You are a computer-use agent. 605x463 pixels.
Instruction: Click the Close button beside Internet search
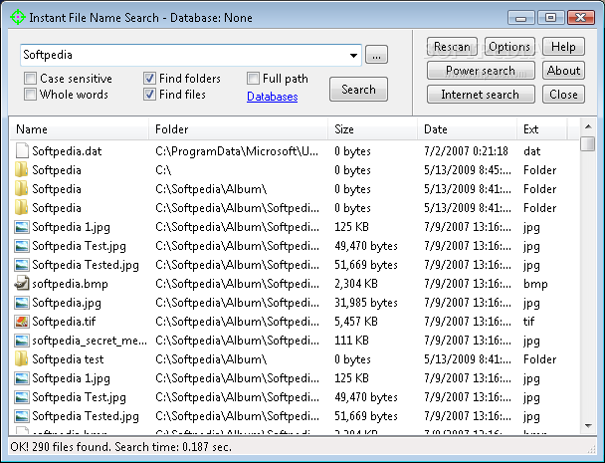(x=563, y=95)
